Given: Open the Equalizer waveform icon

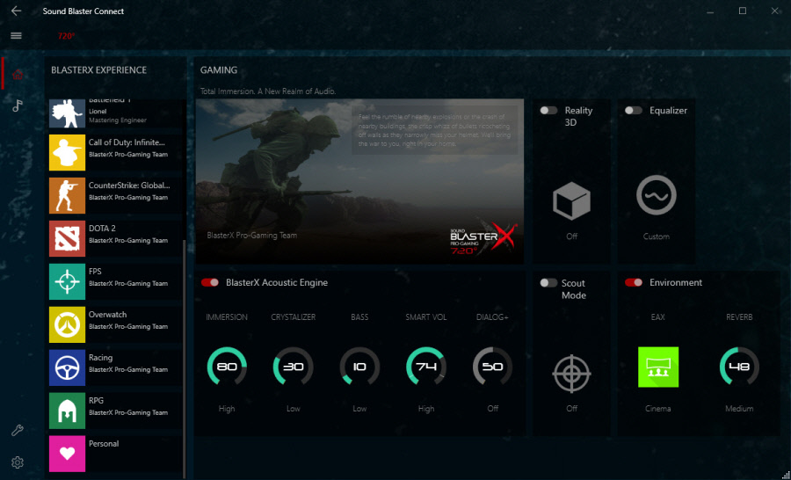Looking at the screenshot, I should tap(656, 196).
